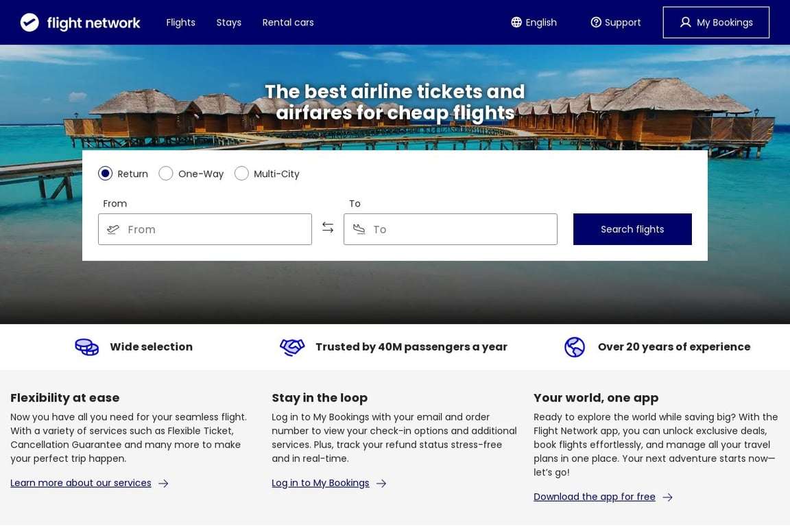Open Learn more about our services link
The height and width of the screenshot is (527, 790).
tap(81, 482)
